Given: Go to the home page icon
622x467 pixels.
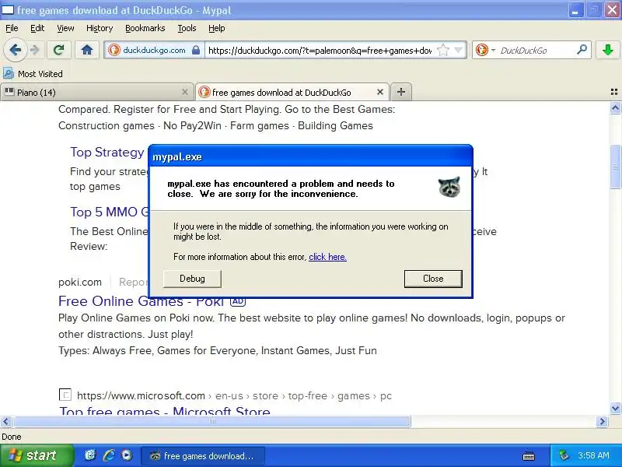Looking at the screenshot, I should [87, 50].
